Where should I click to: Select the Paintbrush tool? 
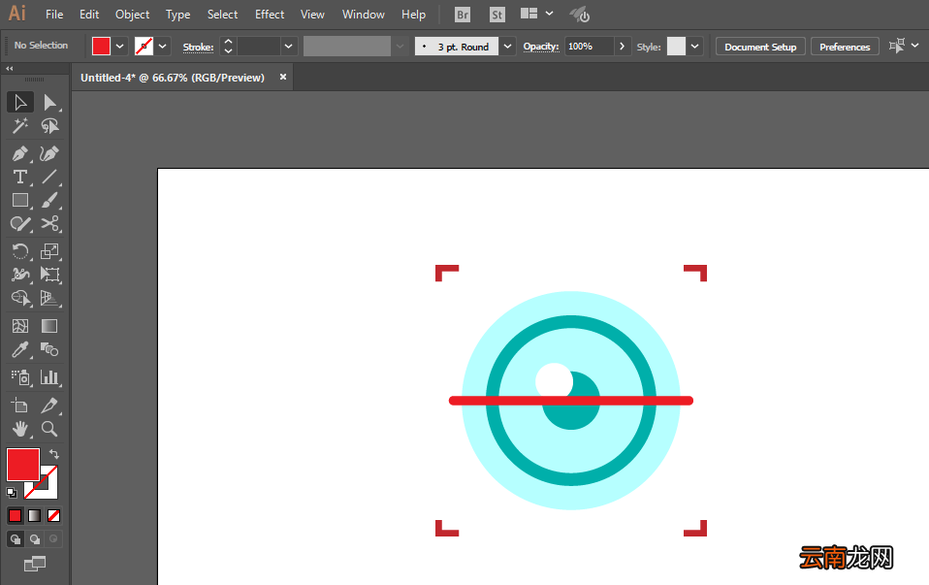(49, 200)
